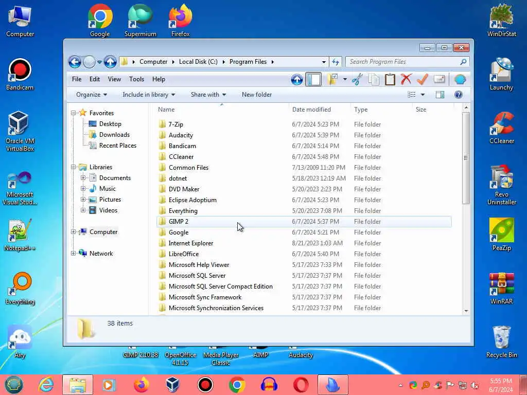Viewport: 527px width, 395px height.
Task: Select the Microsoft Help Viewer folder
Action: click(x=304, y=265)
